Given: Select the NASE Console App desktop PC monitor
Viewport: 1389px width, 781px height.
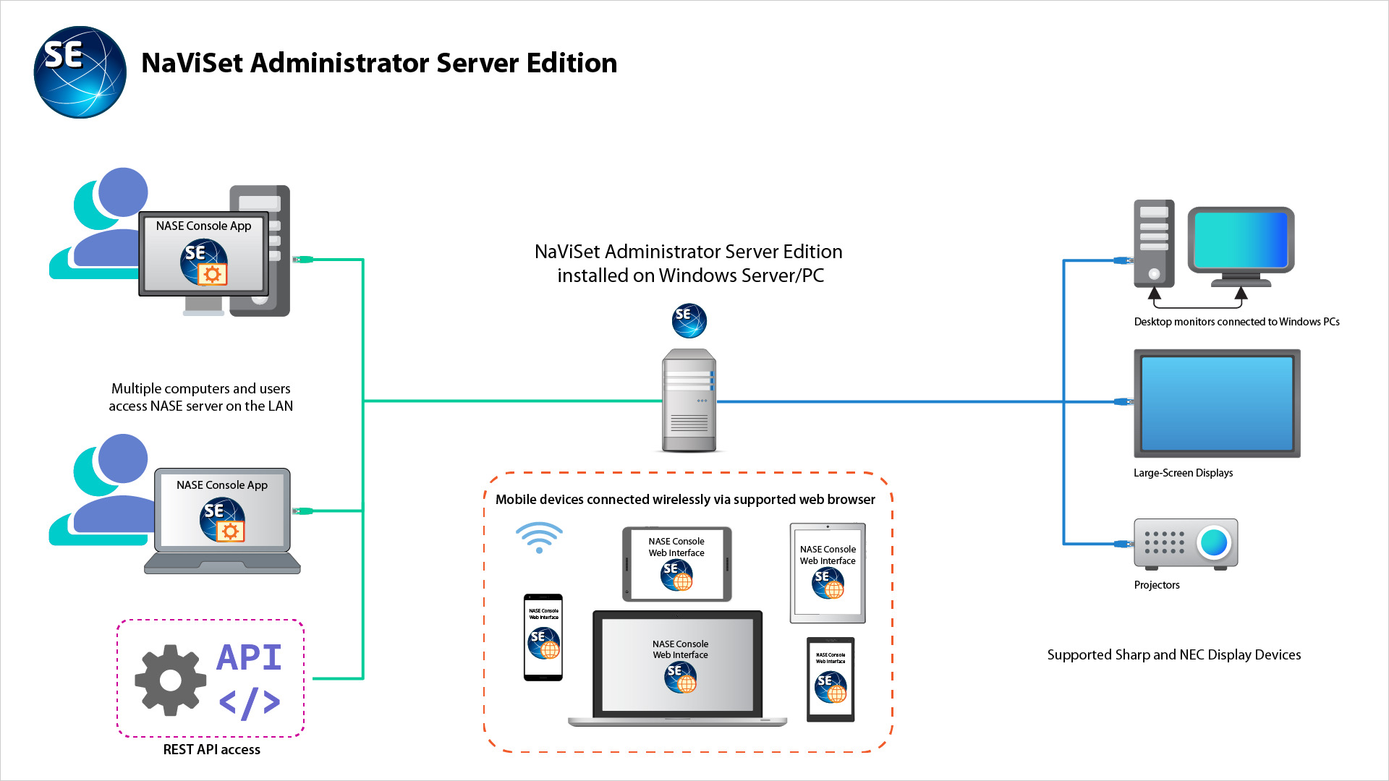Looking at the screenshot, I should click(203, 255).
